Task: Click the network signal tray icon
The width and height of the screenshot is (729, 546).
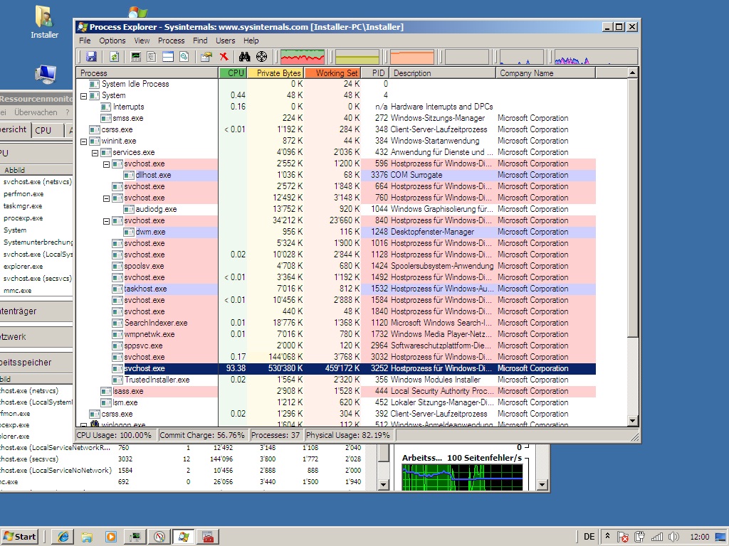Action: click(x=657, y=537)
